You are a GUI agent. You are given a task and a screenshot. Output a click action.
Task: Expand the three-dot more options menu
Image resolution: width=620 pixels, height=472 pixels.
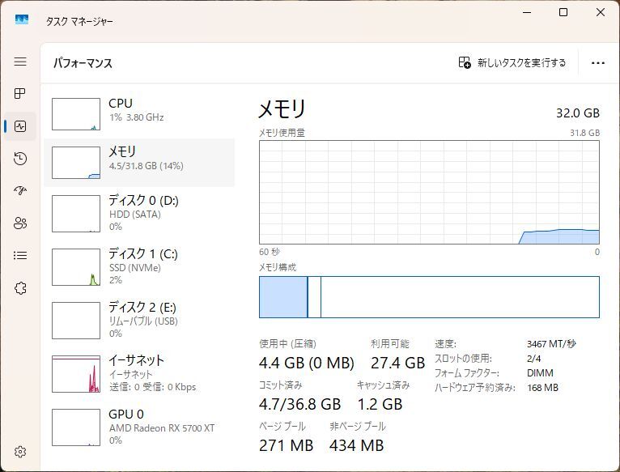[598, 62]
